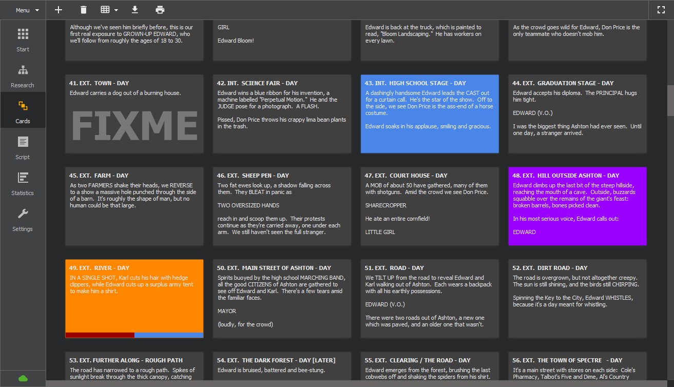
Task: Open the Research section in sidebar
Action: pyautogui.click(x=23, y=75)
